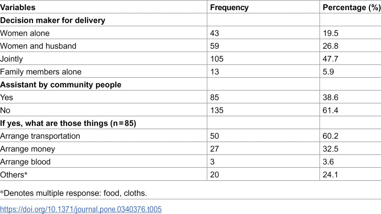
Task: Select the Arrange blood row label
Action: point(25,162)
